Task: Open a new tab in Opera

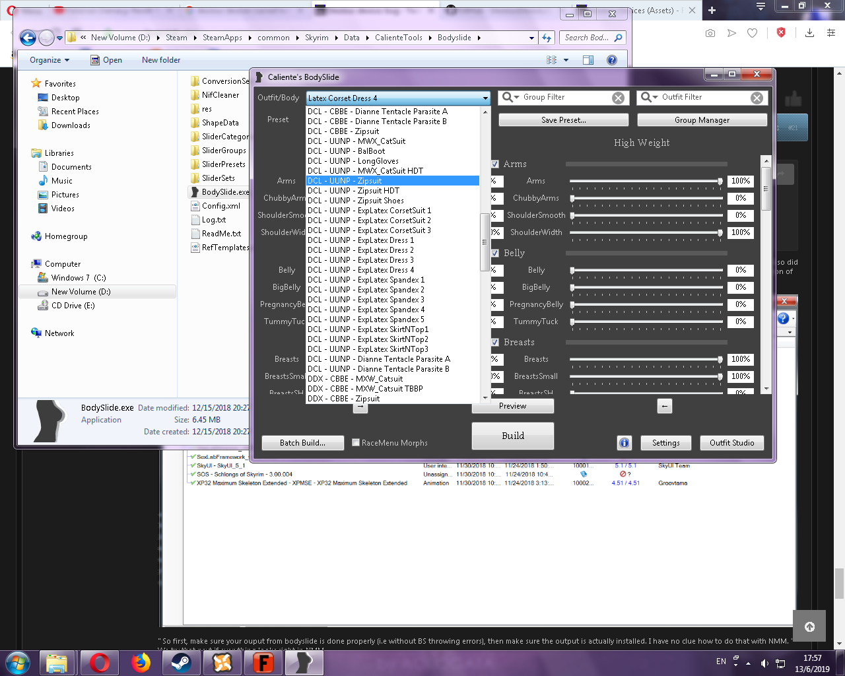Action: (x=712, y=10)
